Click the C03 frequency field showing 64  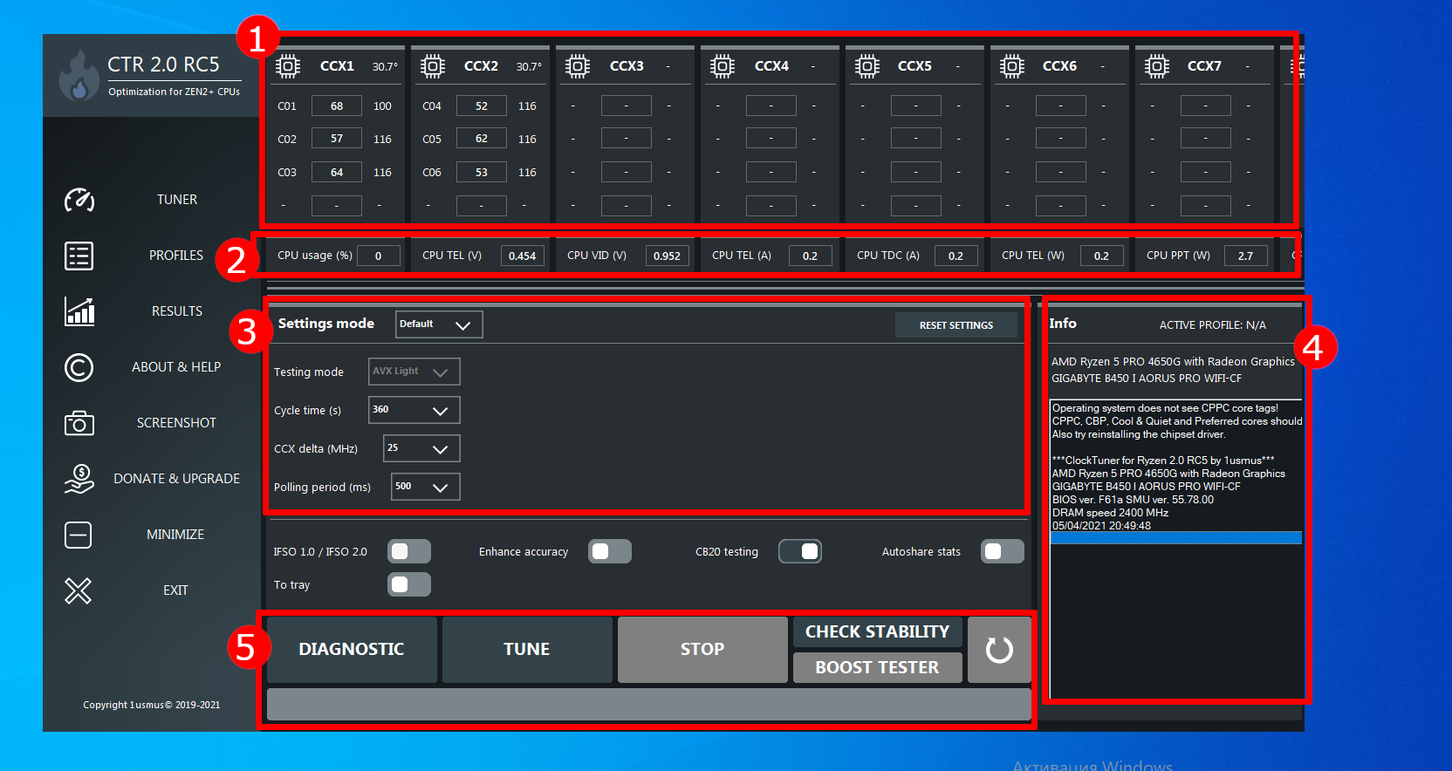click(x=337, y=173)
